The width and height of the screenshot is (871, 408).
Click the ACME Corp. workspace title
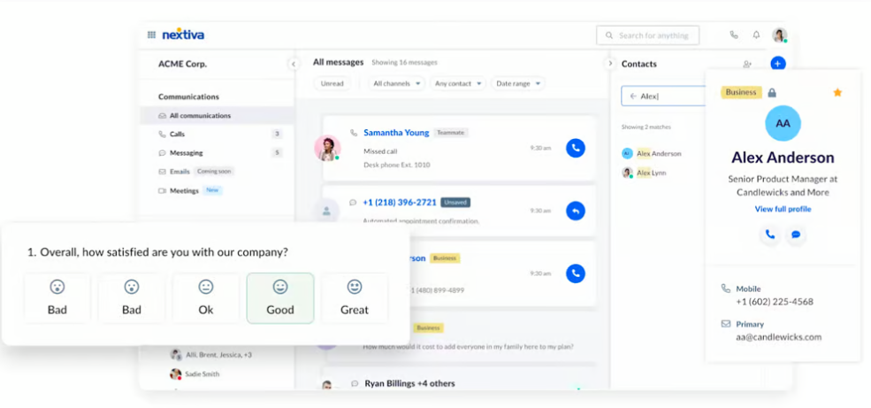182,64
